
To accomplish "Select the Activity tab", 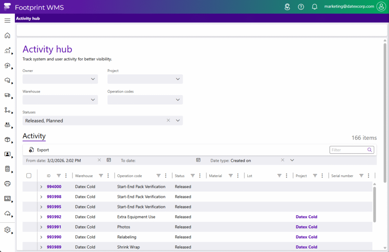I will coord(34,136).
